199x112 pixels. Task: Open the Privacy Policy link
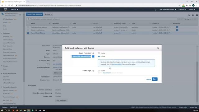183,107
